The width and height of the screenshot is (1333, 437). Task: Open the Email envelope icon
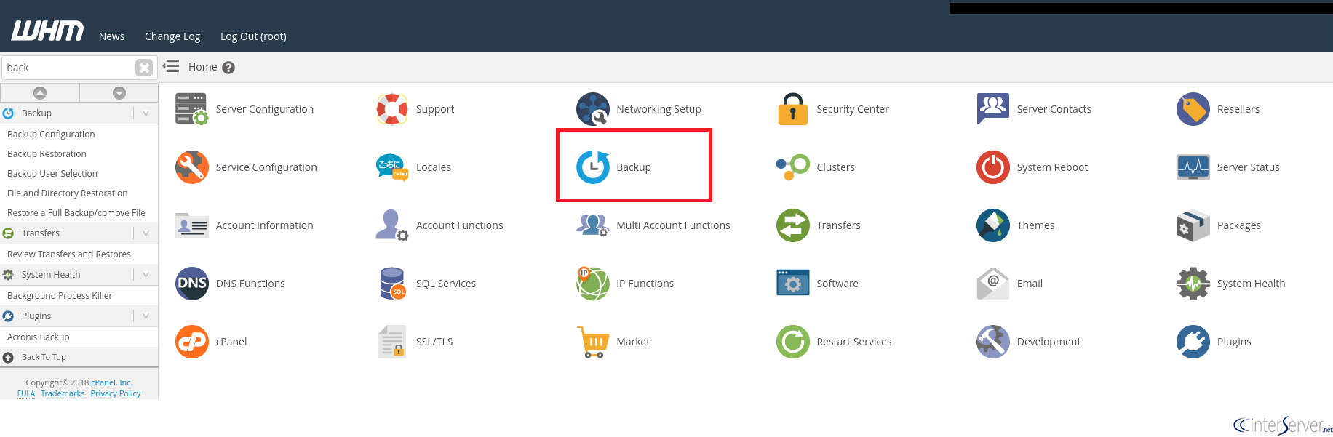(993, 284)
